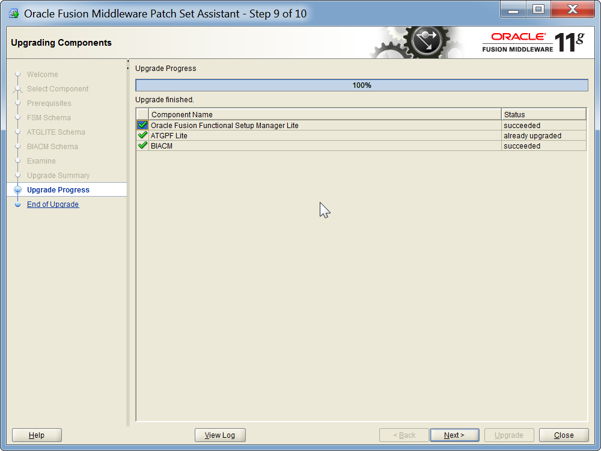Sort by Component Name column header
The image size is (601, 451).
[x=325, y=114]
